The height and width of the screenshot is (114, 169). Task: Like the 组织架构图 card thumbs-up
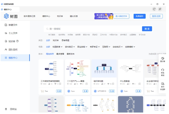pyautogui.click(x=102, y=84)
